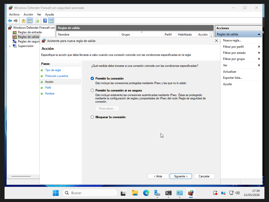This screenshot has width=269, height=202.
Task: Toggle the show/hide console tree icon
Action: click(30, 21)
